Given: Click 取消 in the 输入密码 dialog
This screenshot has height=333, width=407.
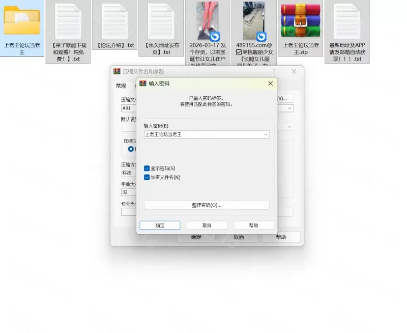Looking at the screenshot, I should coord(207,226).
